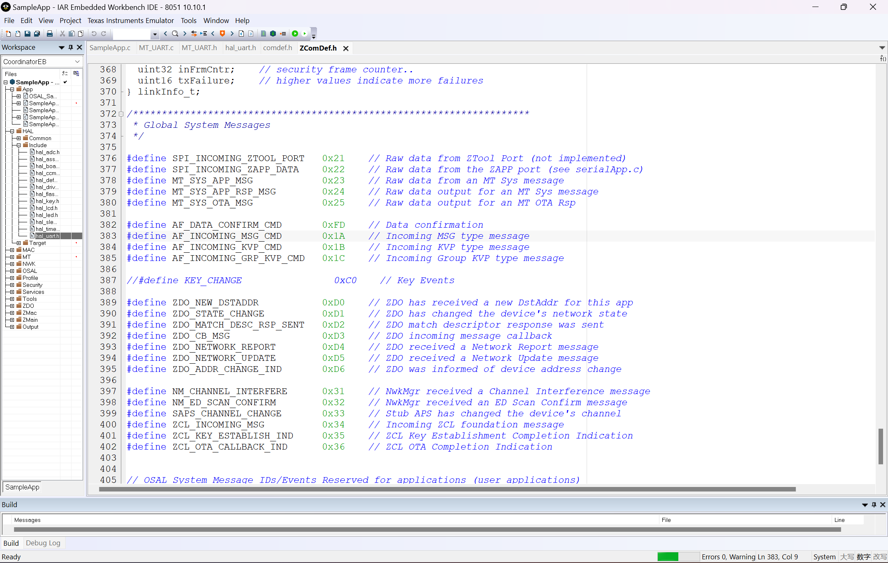Viewport: 888px width, 563px height.
Task: Expand the MAC folder in workspace tree
Action: tap(12, 250)
